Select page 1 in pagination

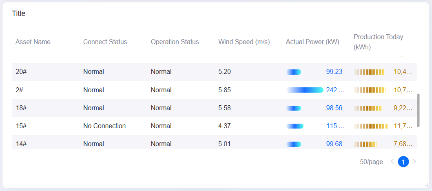pyautogui.click(x=403, y=162)
